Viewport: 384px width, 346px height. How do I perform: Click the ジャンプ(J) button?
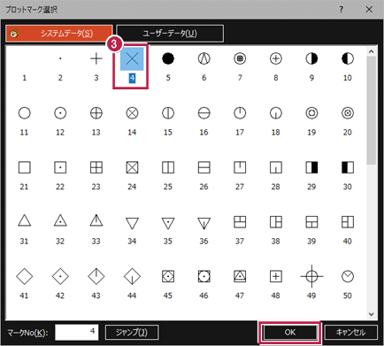point(132,333)
